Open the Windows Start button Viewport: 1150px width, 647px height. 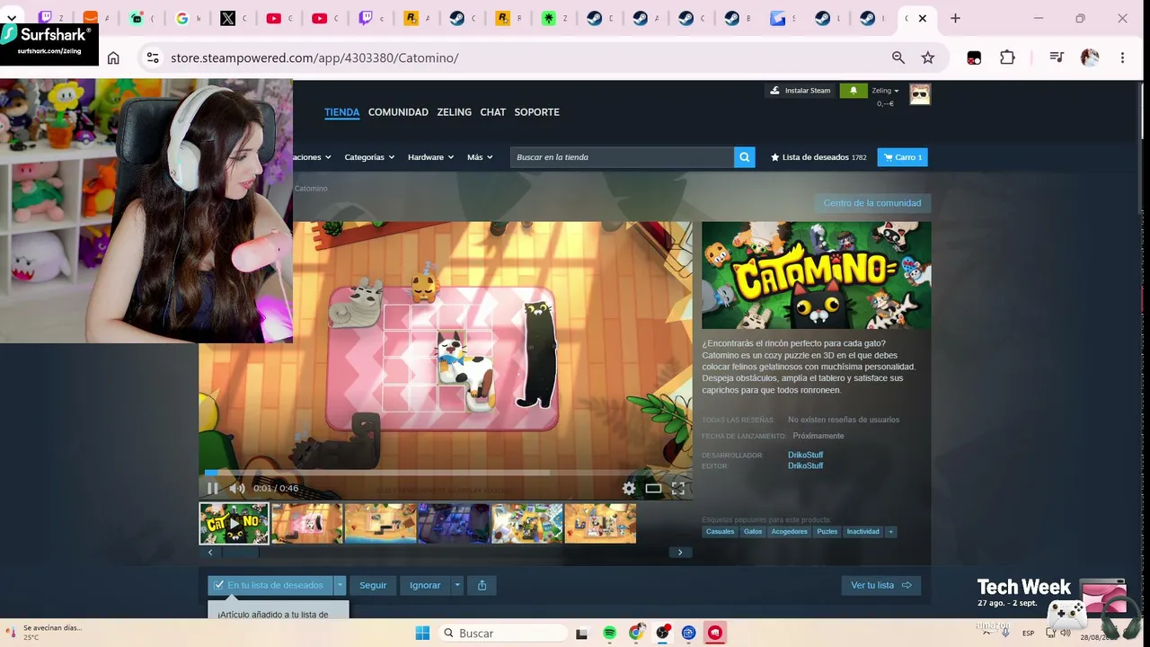[422, 633]
